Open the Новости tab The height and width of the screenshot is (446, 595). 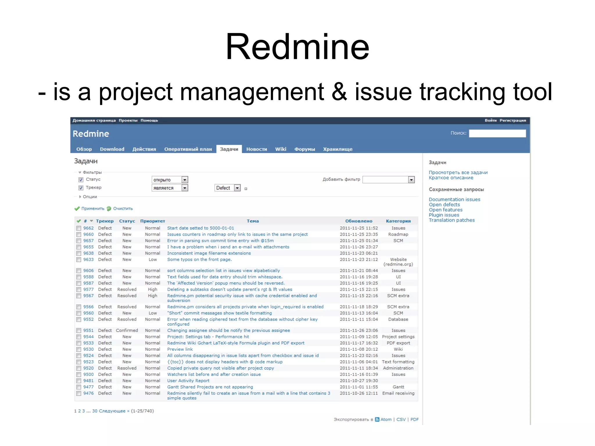pos(257,149)
